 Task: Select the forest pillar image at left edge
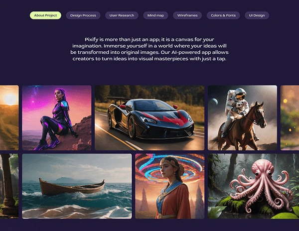[9, 186]
